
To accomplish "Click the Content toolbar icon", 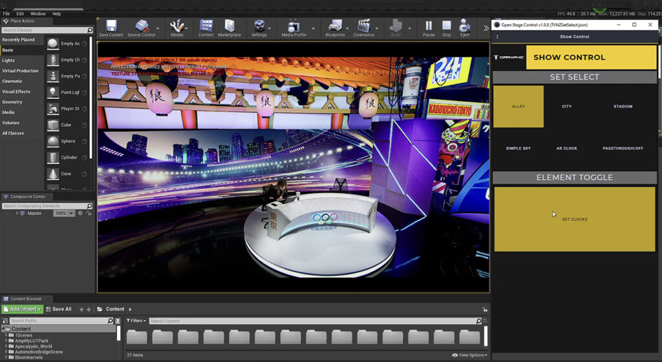I will 206,27.
